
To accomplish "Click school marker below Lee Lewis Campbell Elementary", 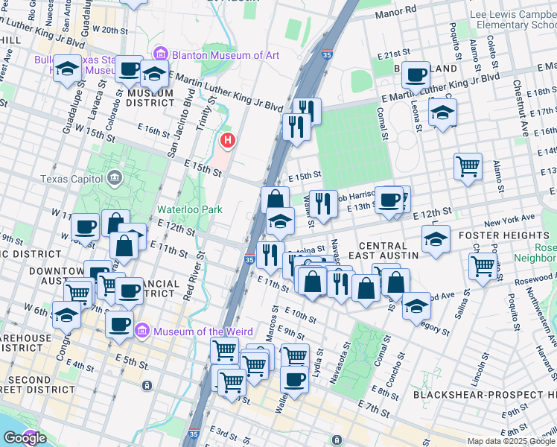I will click(x=443, y=114).
